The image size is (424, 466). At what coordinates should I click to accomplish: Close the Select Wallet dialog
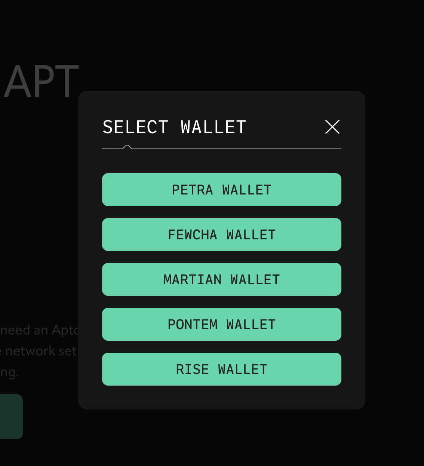[x=332, y=127]
